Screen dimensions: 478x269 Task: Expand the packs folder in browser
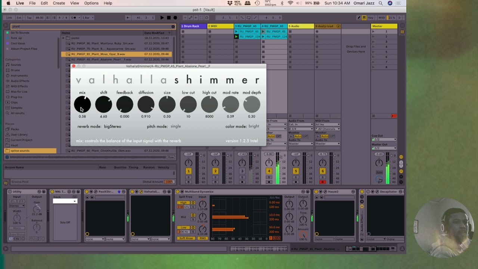point(63,38)
